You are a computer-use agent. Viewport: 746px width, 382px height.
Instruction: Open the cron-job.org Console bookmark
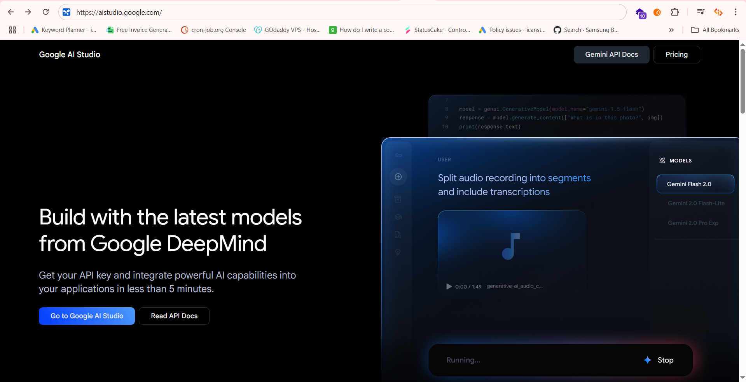coord(213,30)
